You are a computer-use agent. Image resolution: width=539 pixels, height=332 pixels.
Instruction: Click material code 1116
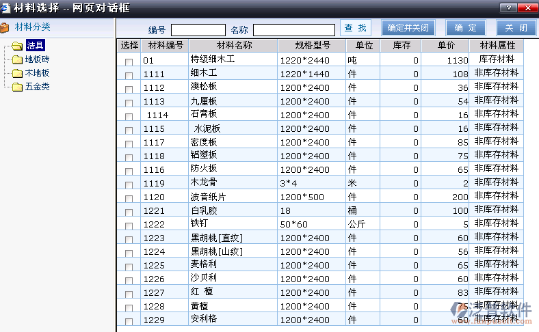tap(154, 169)
